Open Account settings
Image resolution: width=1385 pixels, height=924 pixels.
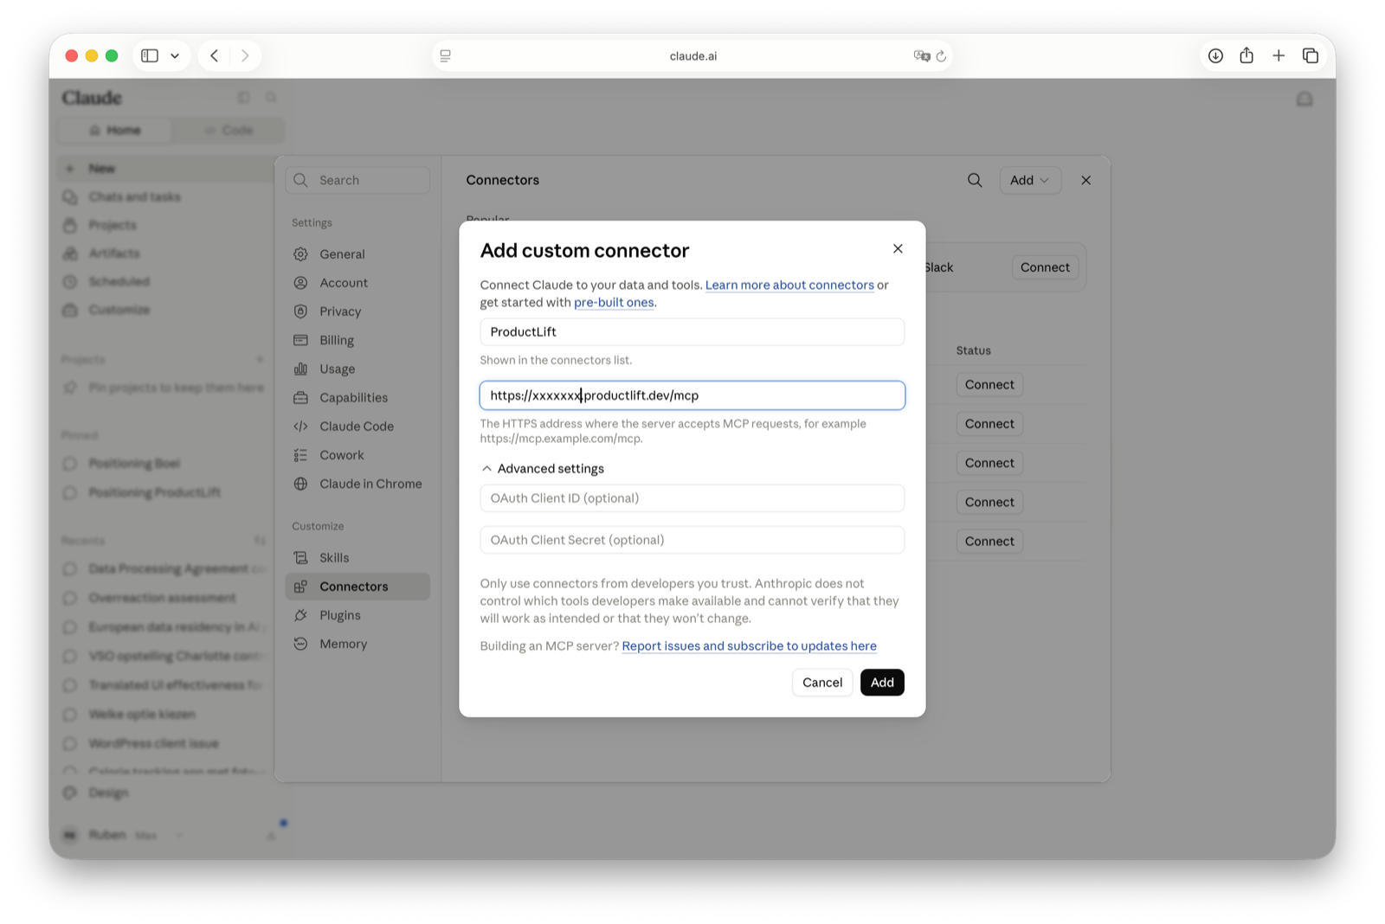coord(358,283)
